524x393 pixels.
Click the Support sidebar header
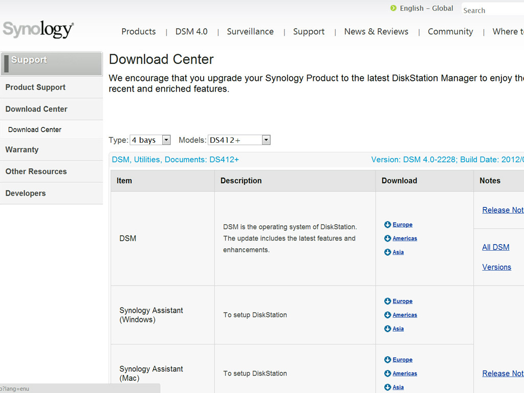[52, 63]
